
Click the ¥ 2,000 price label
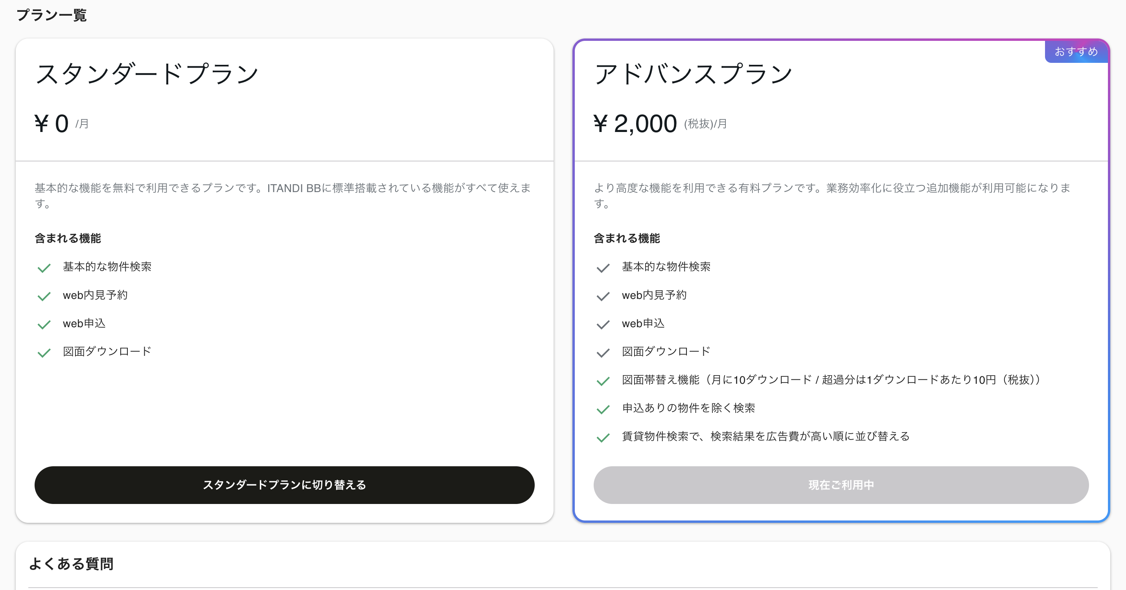[x=635, y=124]
